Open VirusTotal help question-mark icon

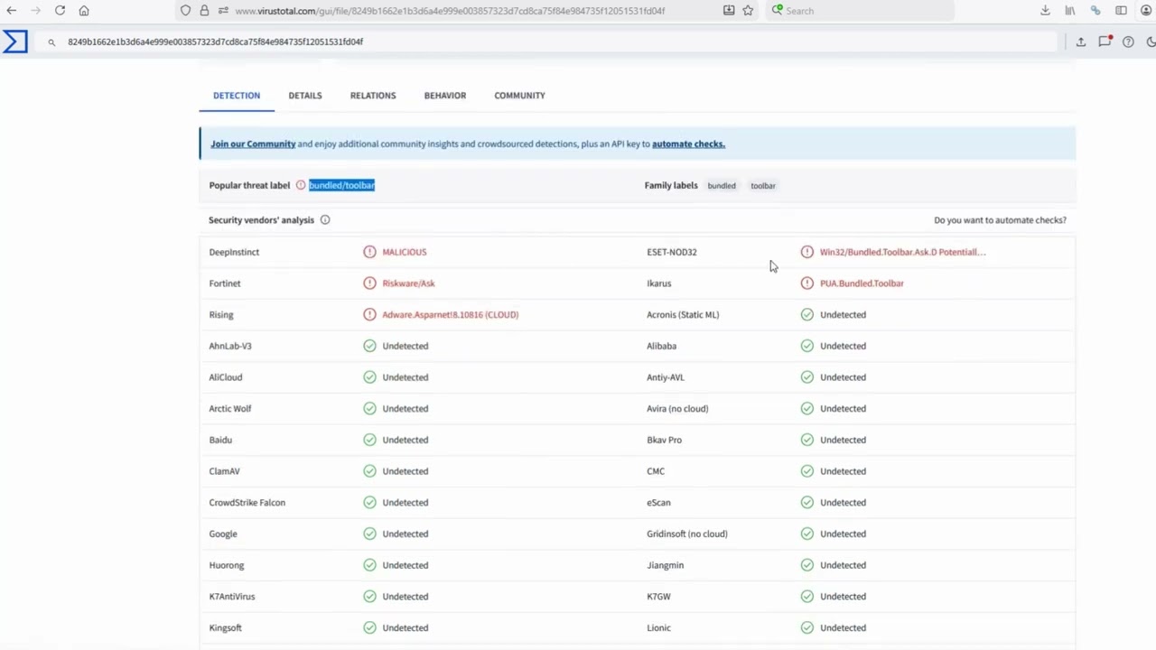coord(1128,42)
